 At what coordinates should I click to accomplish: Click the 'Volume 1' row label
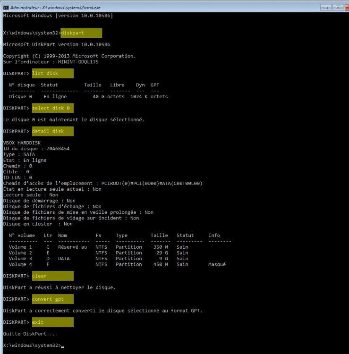coord(20,247)
